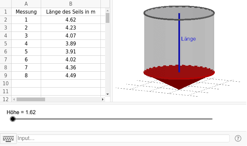This screenshot has height=146, width=247.
Task: Open the virtual keyboard icon
Action: point(8,139)
